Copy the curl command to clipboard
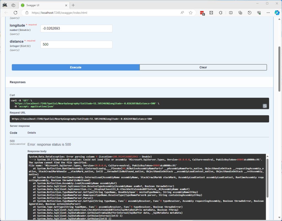This screenshot has height=221, width=282. pyautogui.click(x=265, y=106)
